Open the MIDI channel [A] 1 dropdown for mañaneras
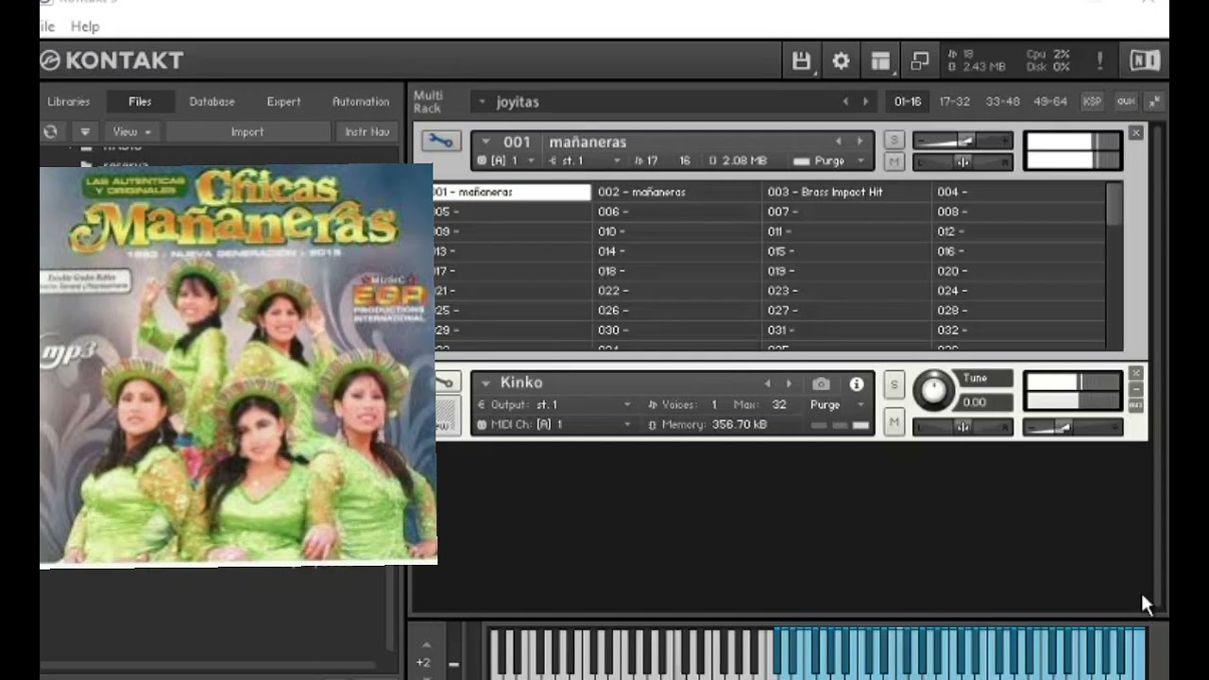The width and height of the screenshot is (1209, 680). pyautogui.click(x=530, y=161)
